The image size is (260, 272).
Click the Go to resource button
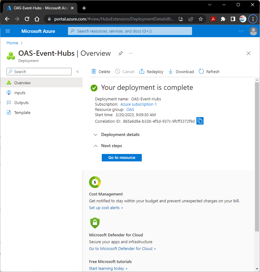pos(122,157)
